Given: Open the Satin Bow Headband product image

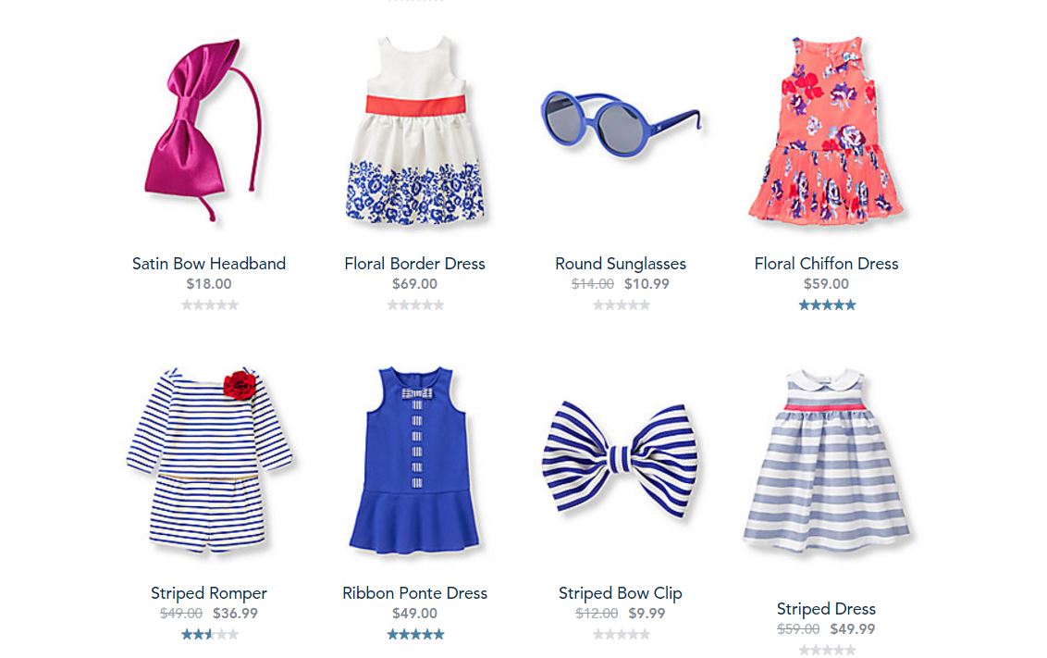Looking at the screenshot, I should 203,129.
